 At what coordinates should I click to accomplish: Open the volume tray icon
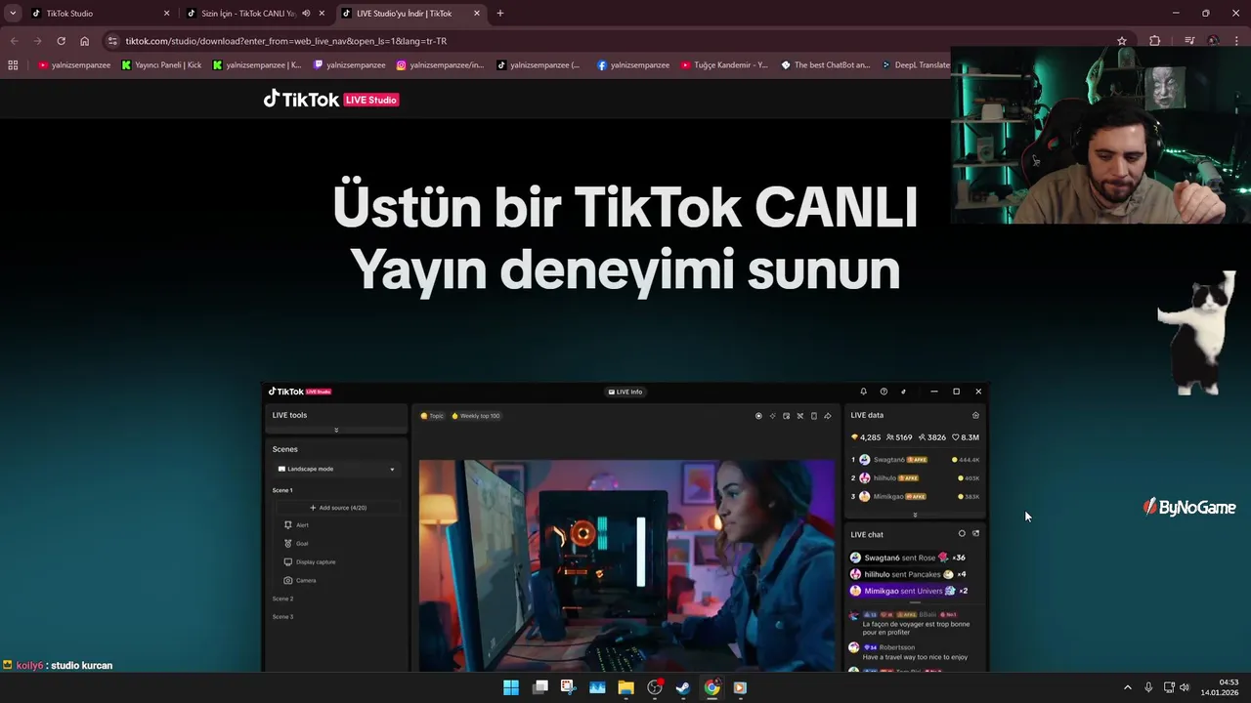[1185, 687]
